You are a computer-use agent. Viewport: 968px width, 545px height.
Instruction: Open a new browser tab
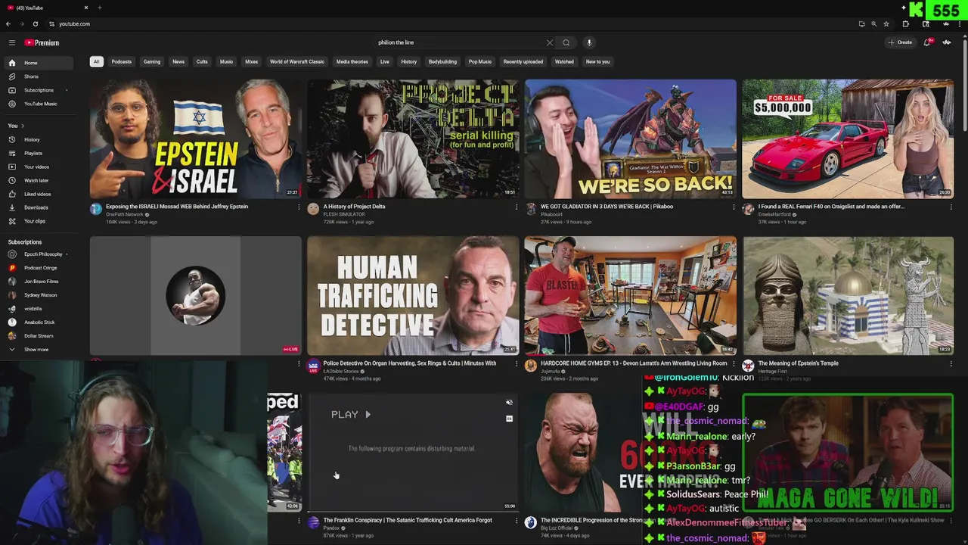click(99, 8)
